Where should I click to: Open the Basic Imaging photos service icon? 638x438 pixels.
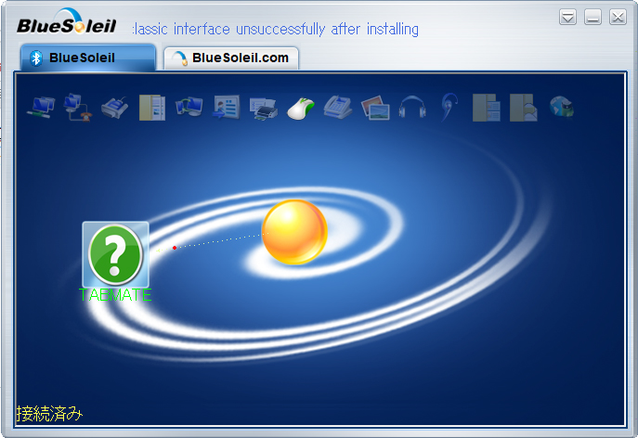375,108
